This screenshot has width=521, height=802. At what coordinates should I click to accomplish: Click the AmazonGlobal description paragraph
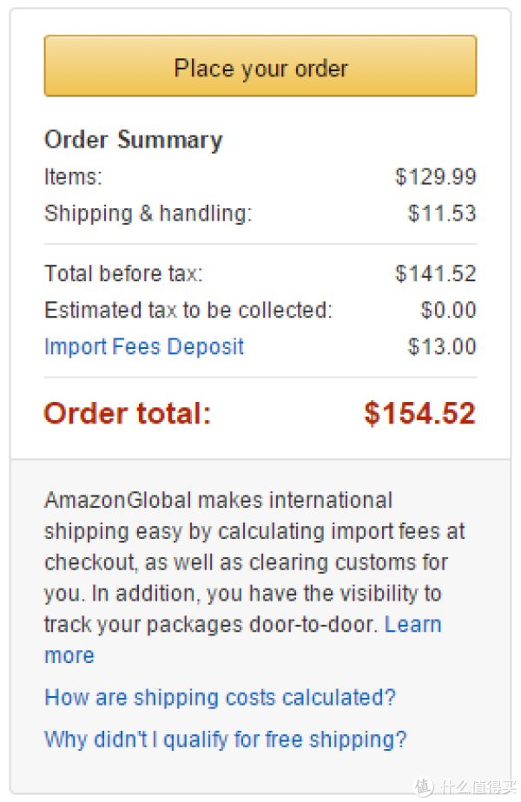(x=254, y=578)
